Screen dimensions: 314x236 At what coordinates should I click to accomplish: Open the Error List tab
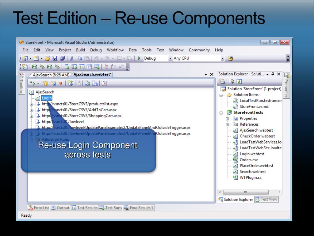coord(39,208)
